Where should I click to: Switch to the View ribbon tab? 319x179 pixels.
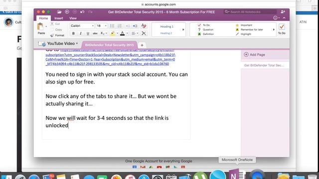[x=73, y=18]
